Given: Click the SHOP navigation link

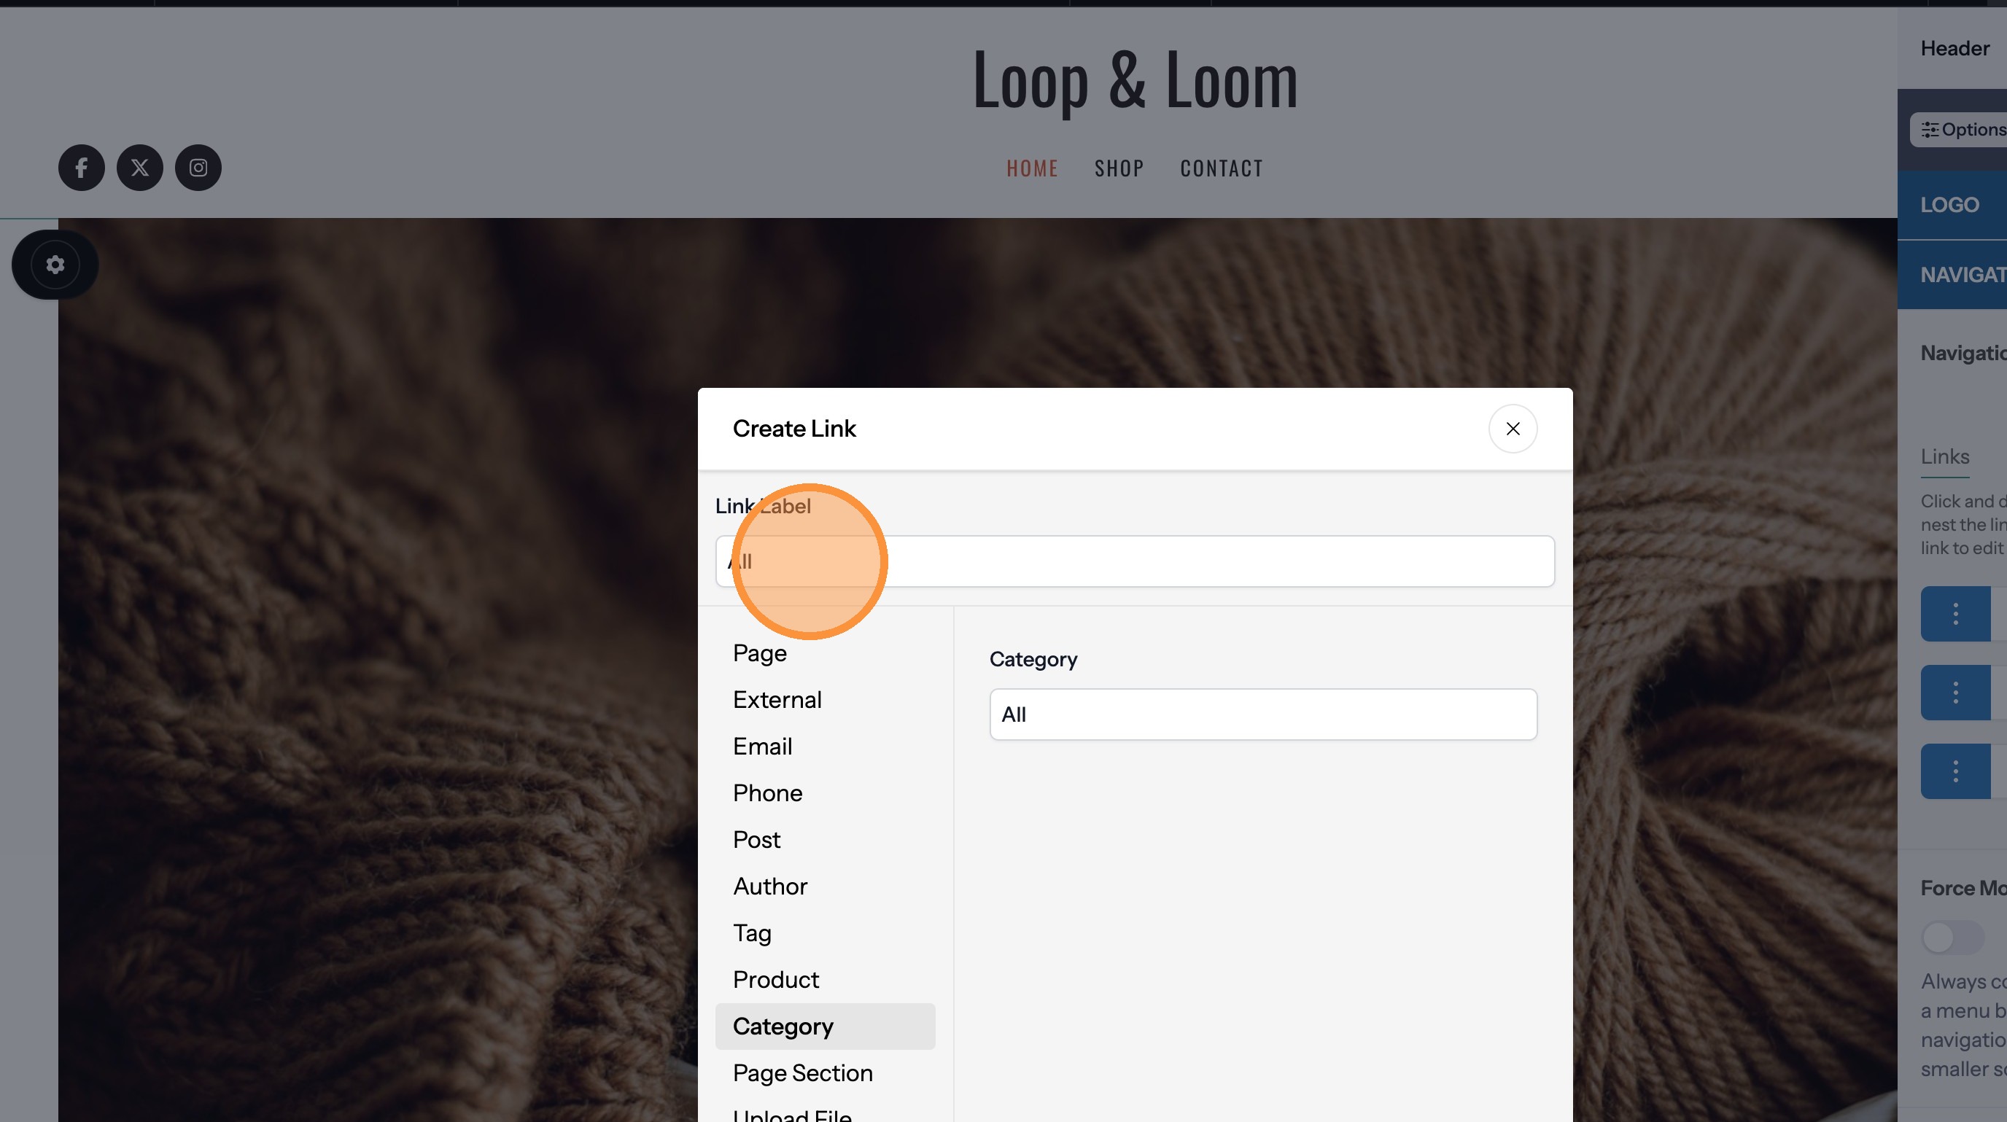Looking at the screenshot, I should [x=1119, y=168].
